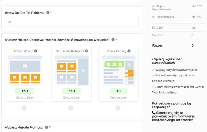Click phone icon near contact form text
Image resolution: width=207 pixels, height=132 pixels.
tap(154, 113)
